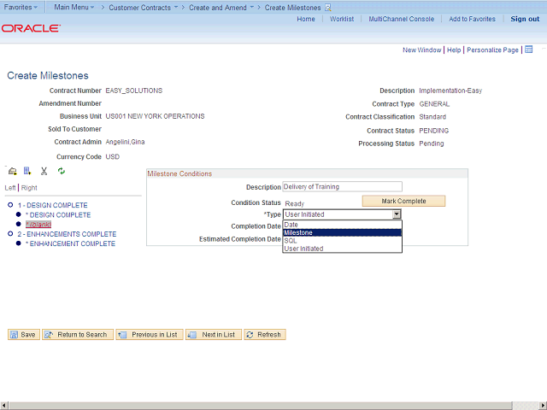The width and height of the screenshot is (547, 410).
Task: Click the Oracle logo
Action: pyautogui.click(x=31, y=28)
